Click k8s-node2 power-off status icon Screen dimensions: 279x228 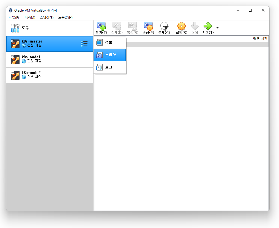pos(24,77)
